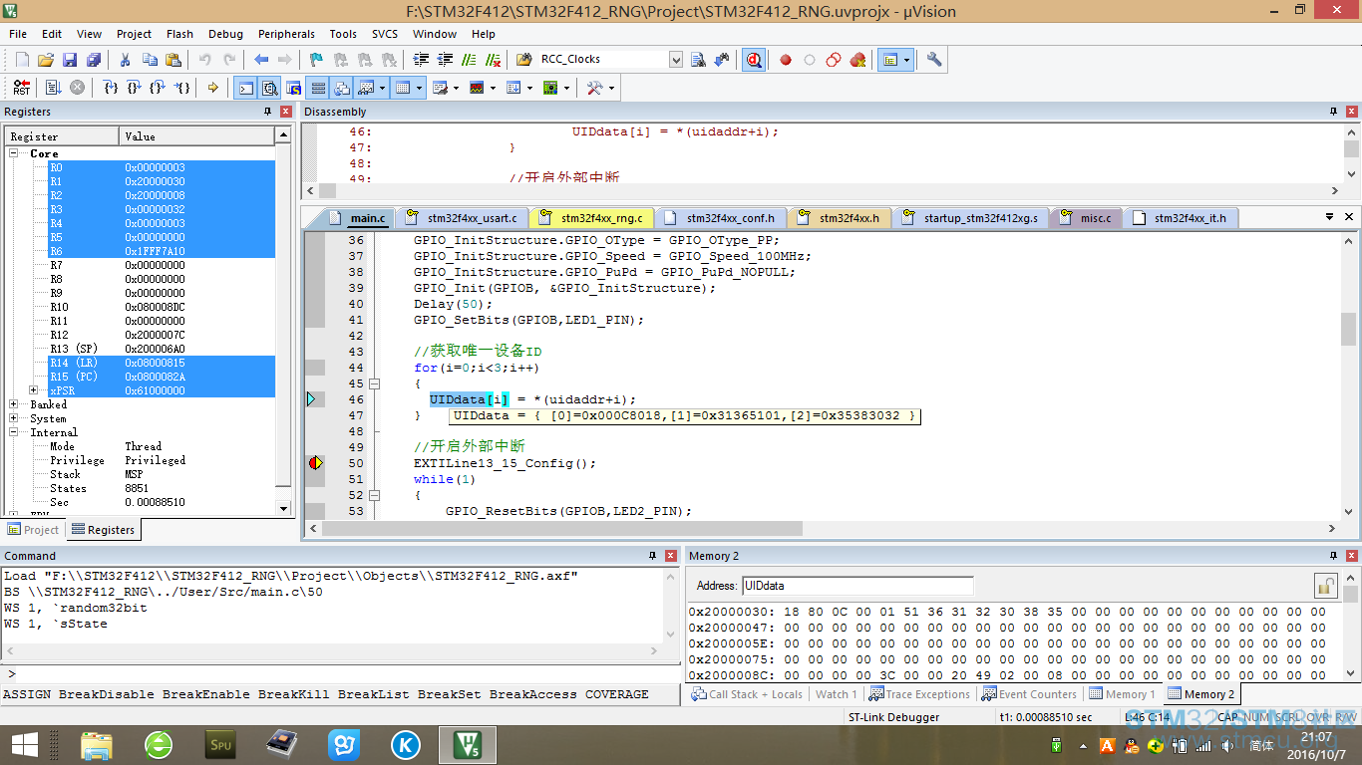Image resolution: width=1362 pixels, height=765 pixels.
Task: Expand the Banked registers group
Action: tap(14, 404)
